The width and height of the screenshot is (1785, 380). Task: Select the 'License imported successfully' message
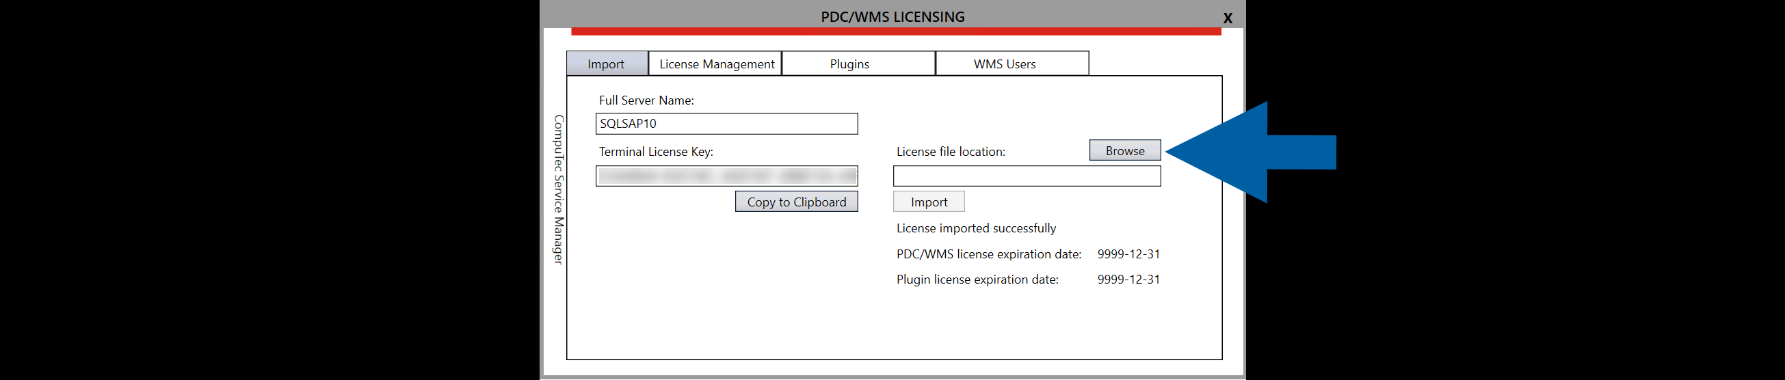click(976, 228)
